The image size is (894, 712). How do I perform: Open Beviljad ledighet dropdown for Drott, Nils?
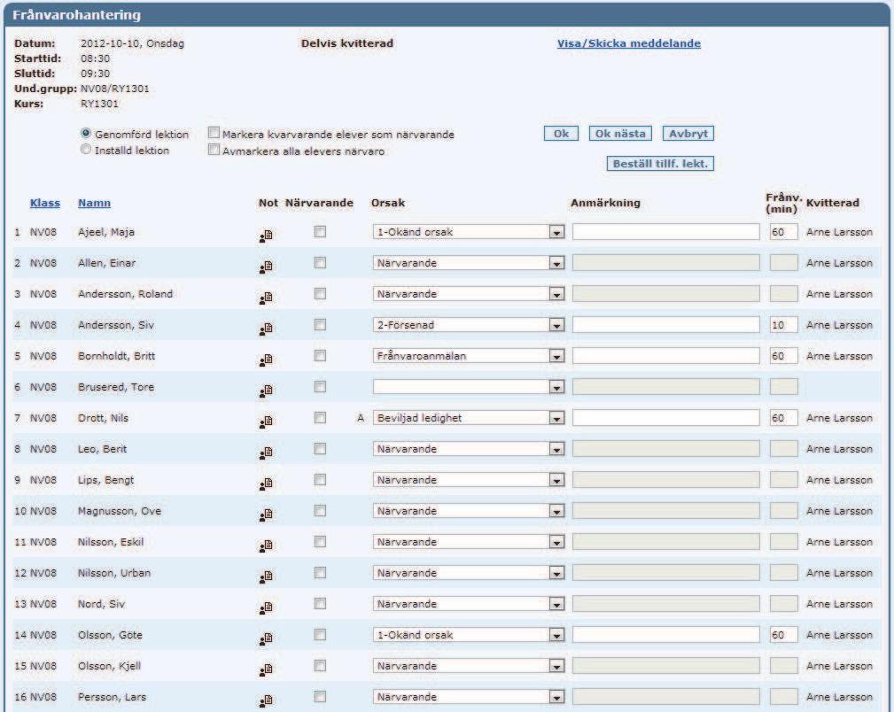point(469,418)
